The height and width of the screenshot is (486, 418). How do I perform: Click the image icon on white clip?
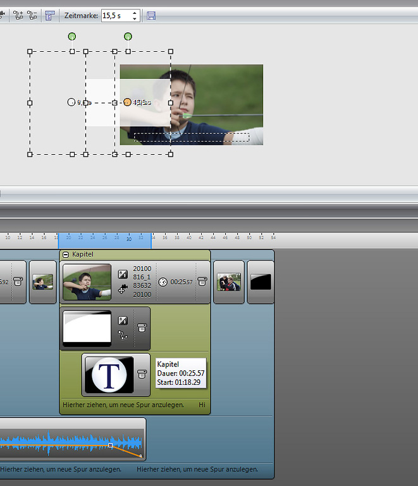(x=123, y=320)
